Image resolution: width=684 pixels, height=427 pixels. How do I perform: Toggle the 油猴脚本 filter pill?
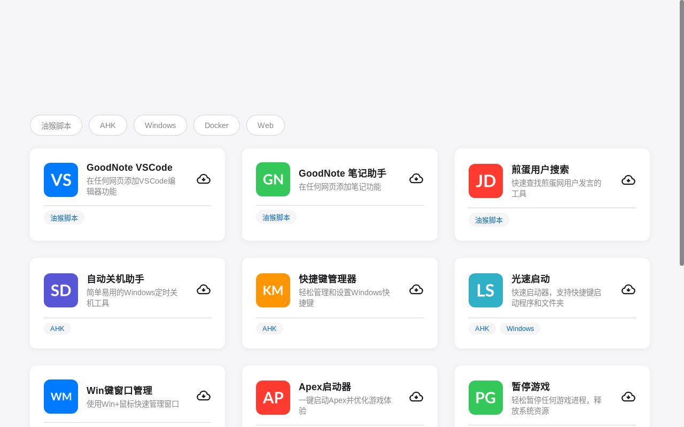pos(56,125)
